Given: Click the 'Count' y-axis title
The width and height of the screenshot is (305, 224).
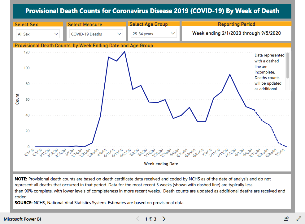Looking at the screenshot, I should tap(17, 99).
